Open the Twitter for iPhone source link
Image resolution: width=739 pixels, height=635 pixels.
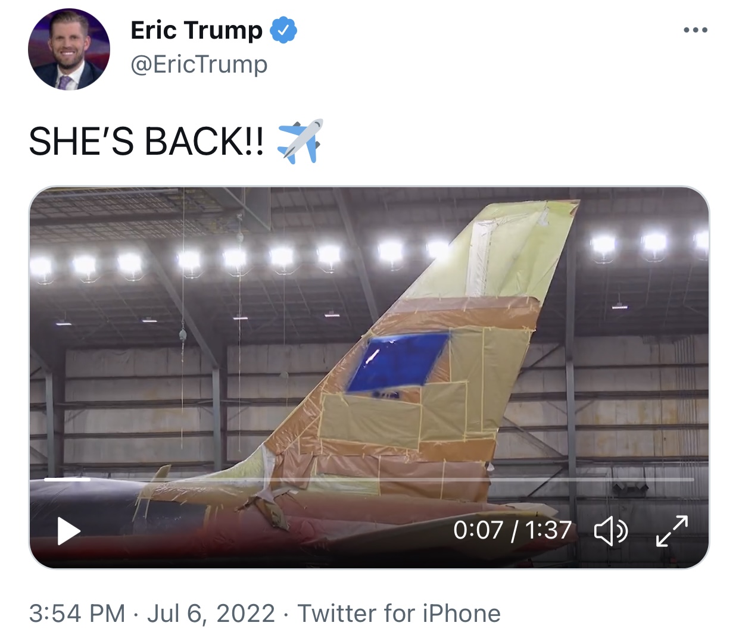(399, 614)
